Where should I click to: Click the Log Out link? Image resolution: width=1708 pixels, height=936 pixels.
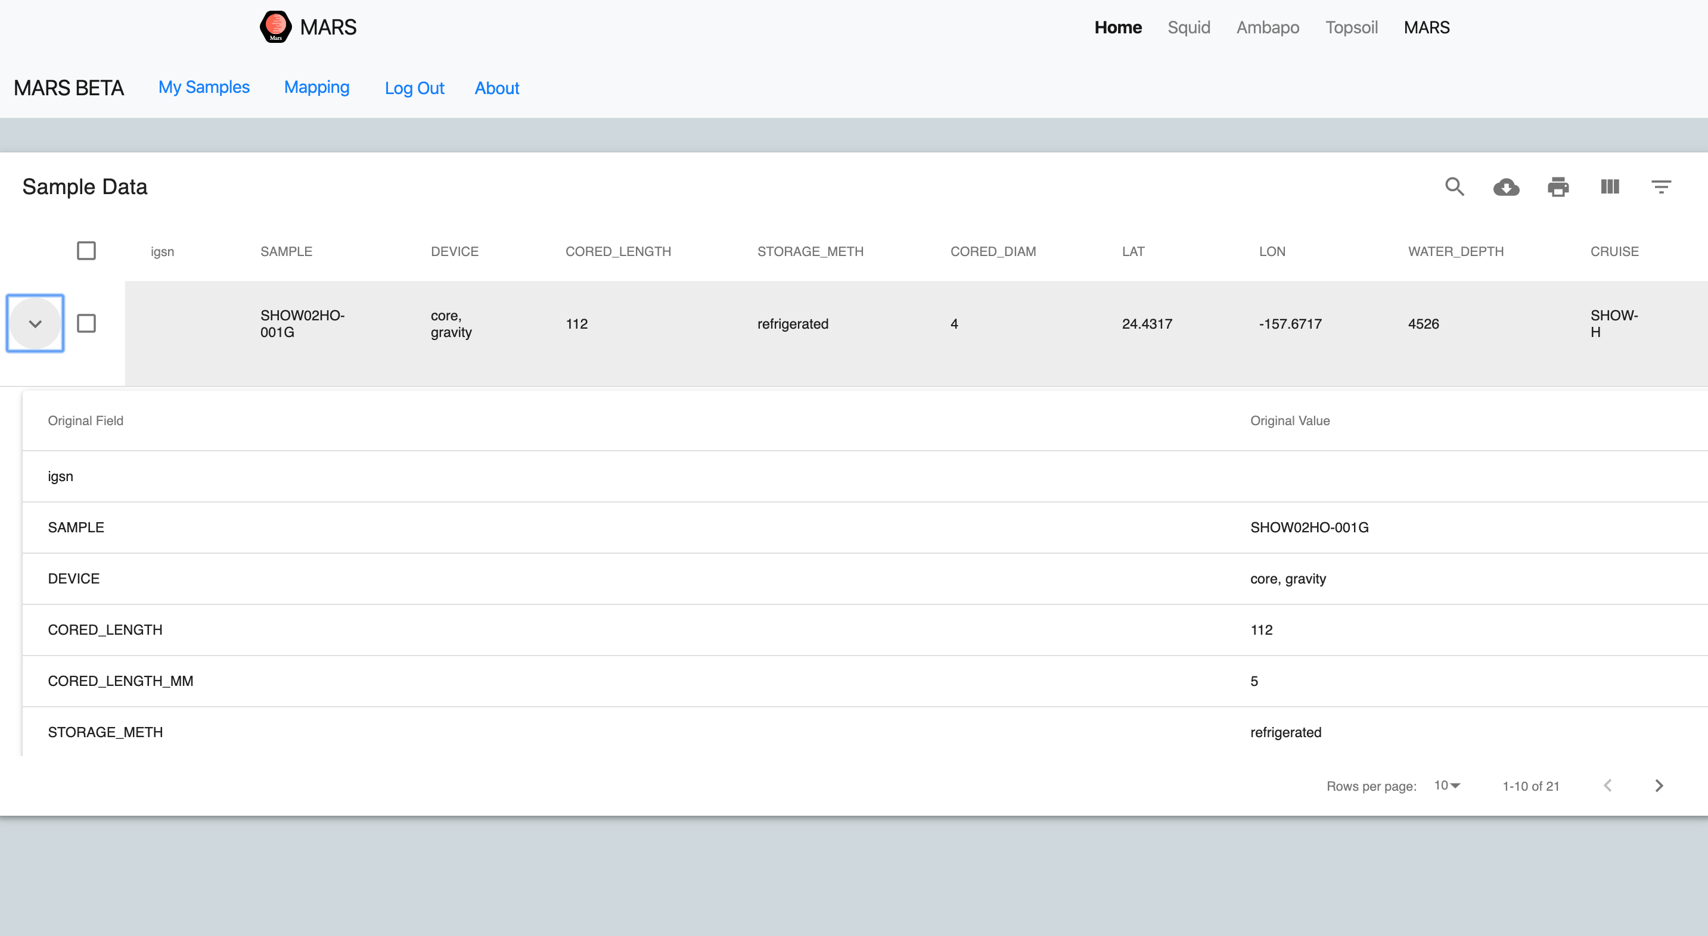tap(414, 88)
